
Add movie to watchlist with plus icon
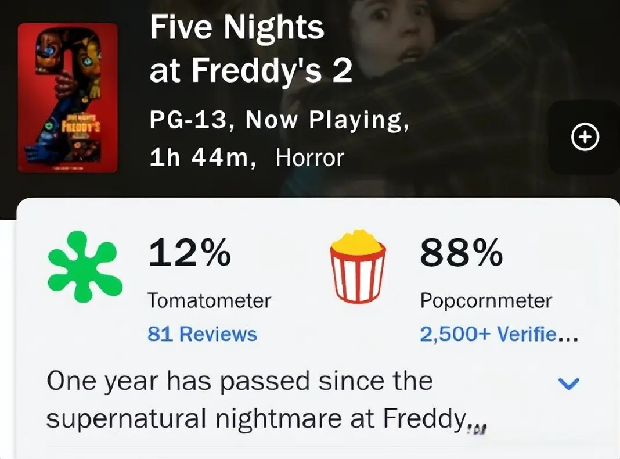(x=585, y=137)
